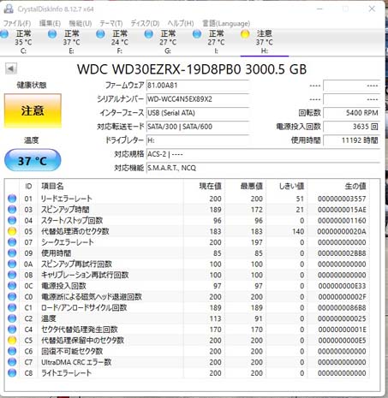Open the 編集(E) menu
This screenshot has width=388, height=398.
pos(50,23)
